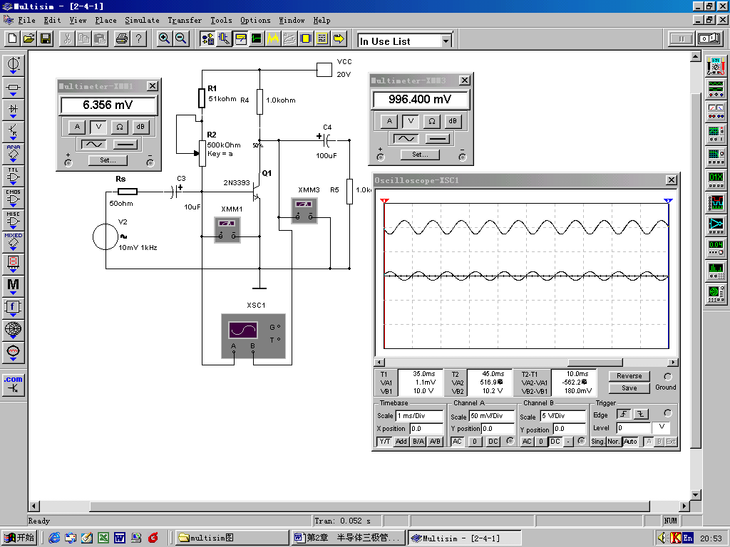Create a new file with New toolbar icon
Image resolution: width=730 pixels, height=547 pixels.
coord(13,38)
